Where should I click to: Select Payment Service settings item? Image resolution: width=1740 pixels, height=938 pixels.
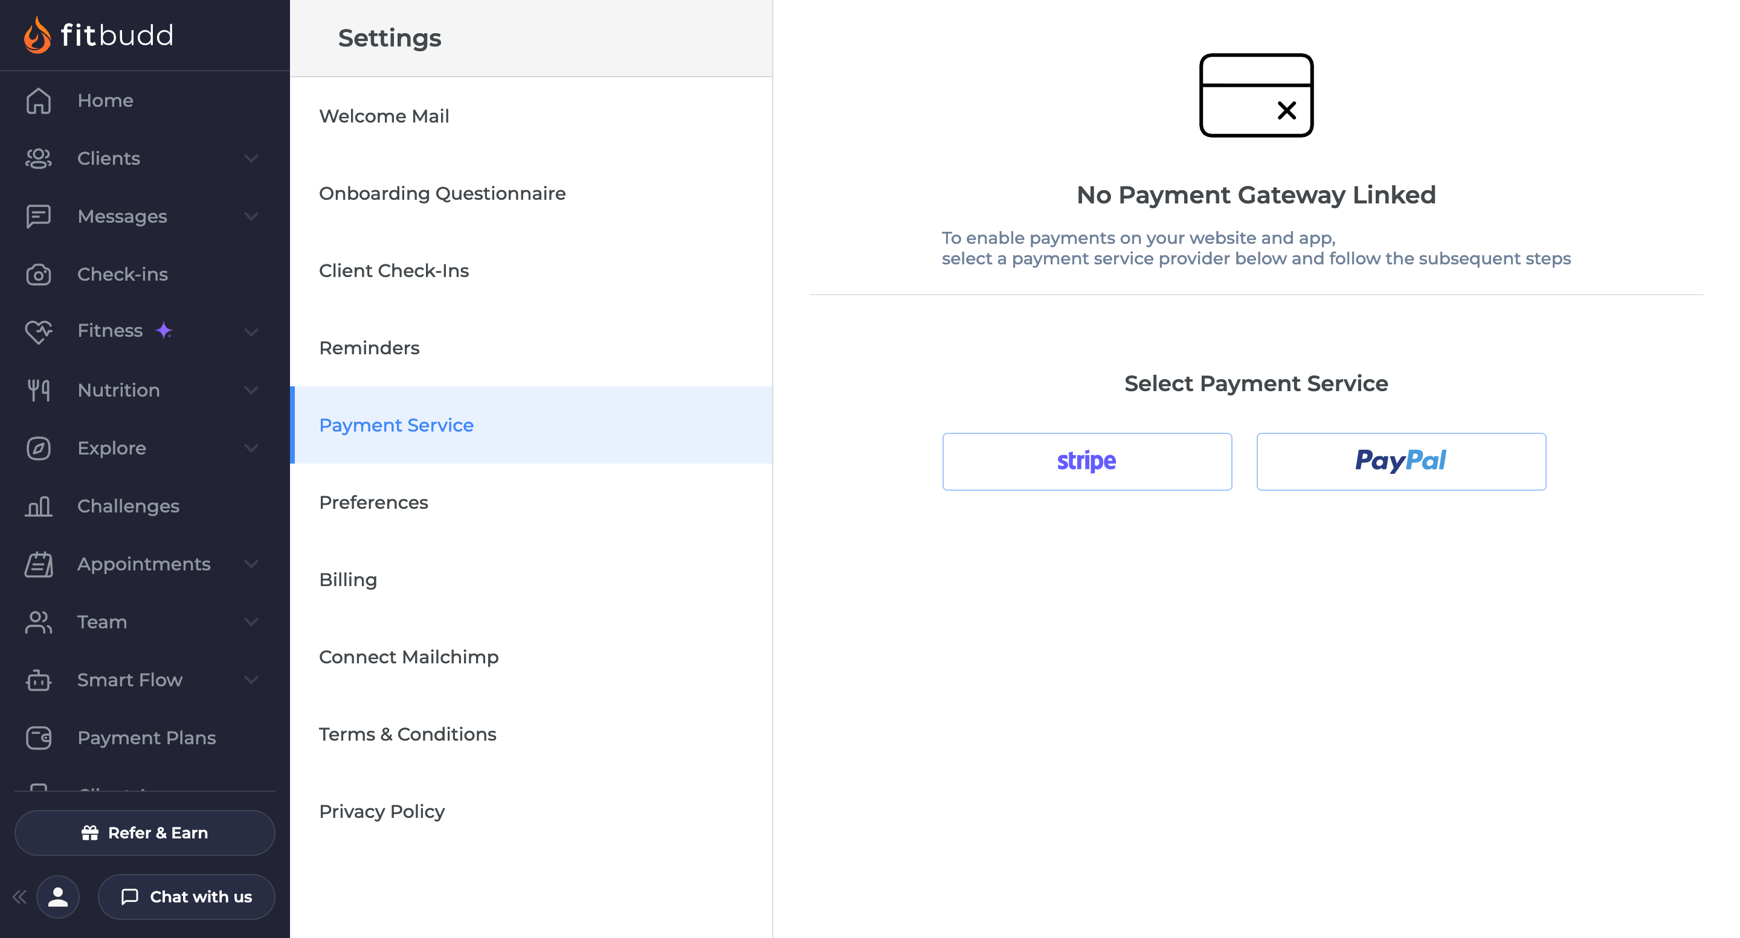click(531, 425)
